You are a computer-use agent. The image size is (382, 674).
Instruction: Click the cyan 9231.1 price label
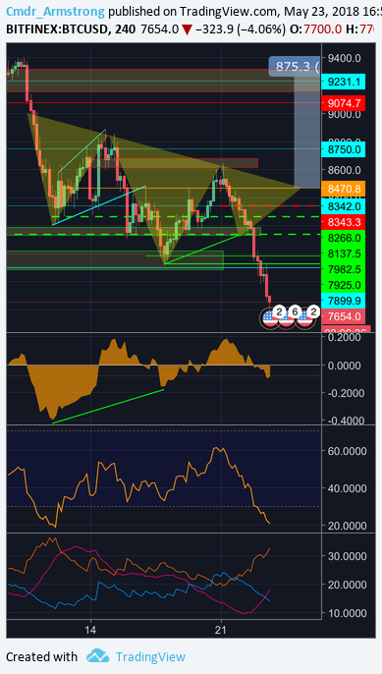344,82
